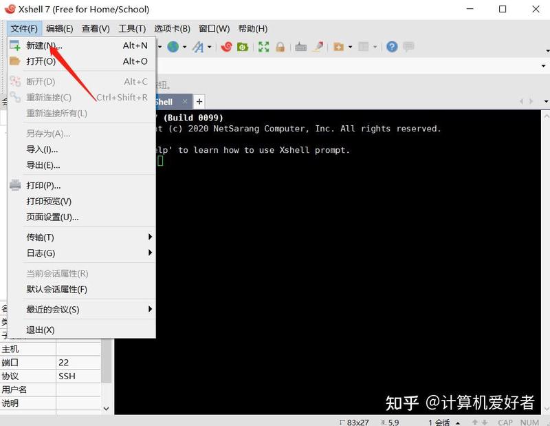Expand the 传输(T) submenu
The image size is (550, 426).
pos(81,237)
